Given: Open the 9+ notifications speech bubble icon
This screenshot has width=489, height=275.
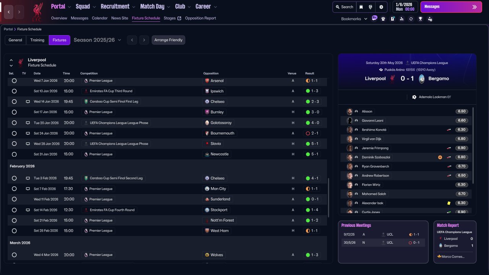Looking at the screenshot, I should [x=374, y=18].
